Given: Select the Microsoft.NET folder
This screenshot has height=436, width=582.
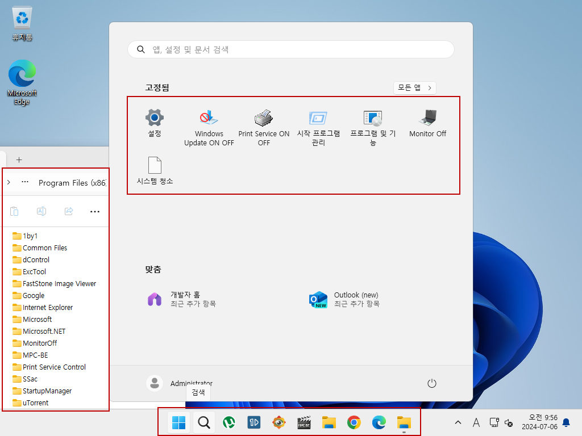Looking at the screenshot, I should coord(39,331).
